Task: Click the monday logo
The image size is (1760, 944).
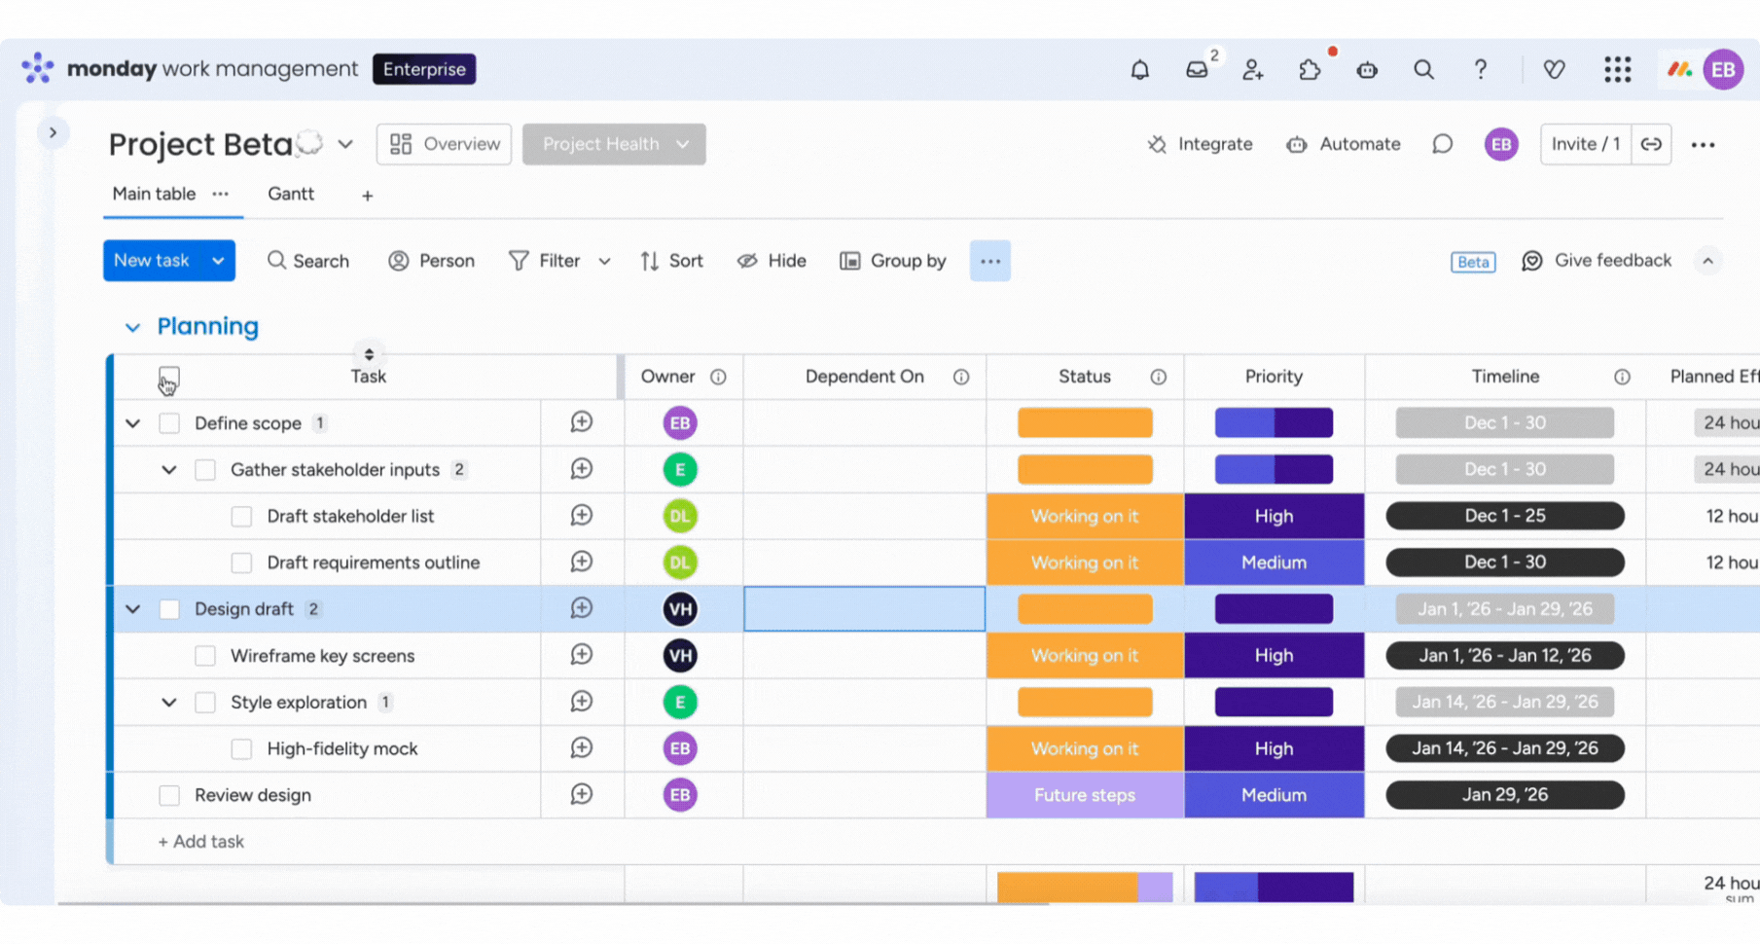Action: [x=38, y=68]
